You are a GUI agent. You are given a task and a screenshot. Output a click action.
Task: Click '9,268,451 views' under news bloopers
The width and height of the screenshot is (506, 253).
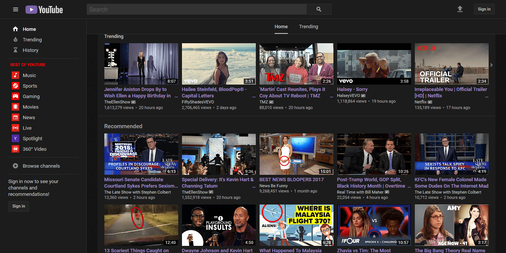coord(274,191)
